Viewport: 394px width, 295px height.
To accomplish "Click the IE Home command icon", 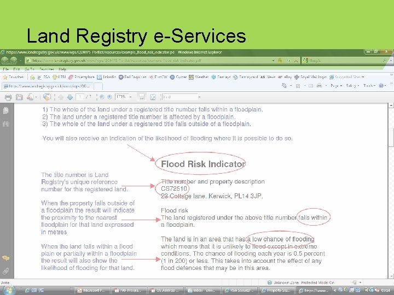I will click(284, 86).
